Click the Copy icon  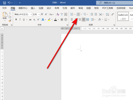(10, 17)
